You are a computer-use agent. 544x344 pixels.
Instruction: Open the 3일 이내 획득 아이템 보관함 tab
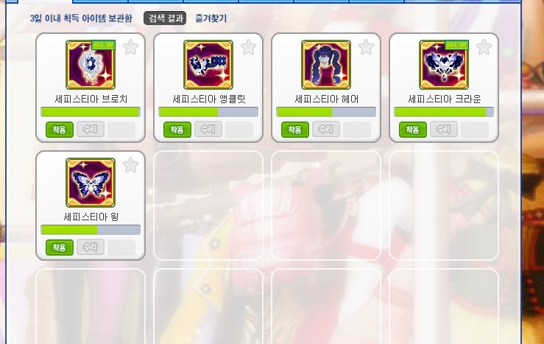(81, 18)
